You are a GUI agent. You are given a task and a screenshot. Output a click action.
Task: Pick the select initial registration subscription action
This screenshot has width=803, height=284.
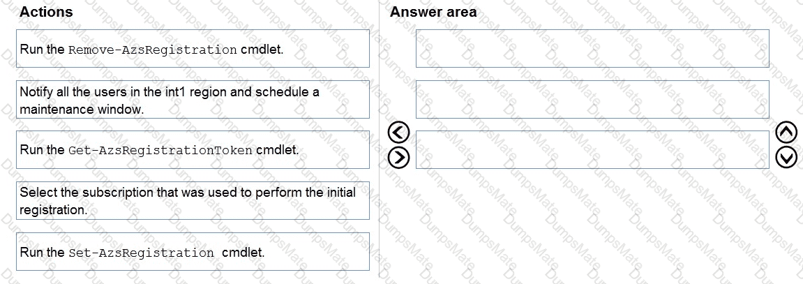(193, 200)
